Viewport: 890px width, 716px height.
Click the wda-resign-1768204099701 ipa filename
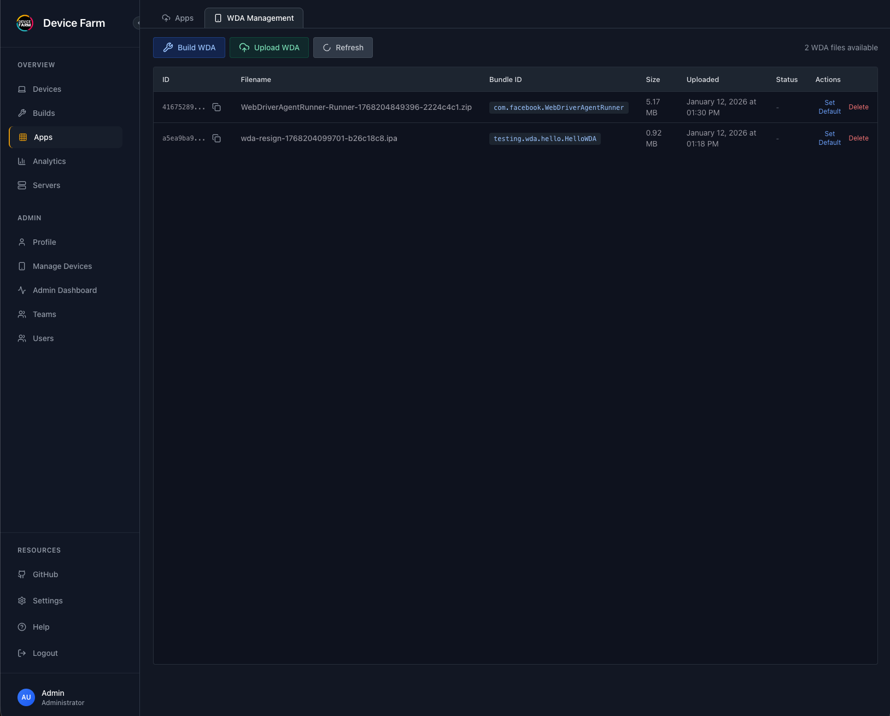(x=319, y=138)
